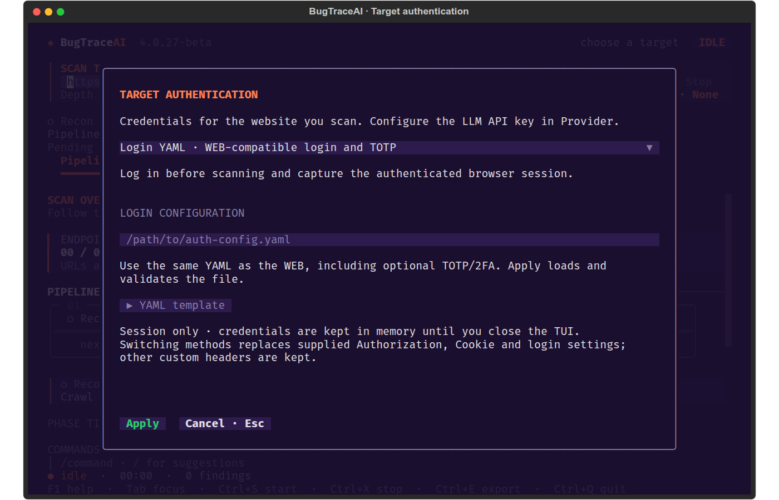Select the 'Log in before scanning' description

click(346, 173)
